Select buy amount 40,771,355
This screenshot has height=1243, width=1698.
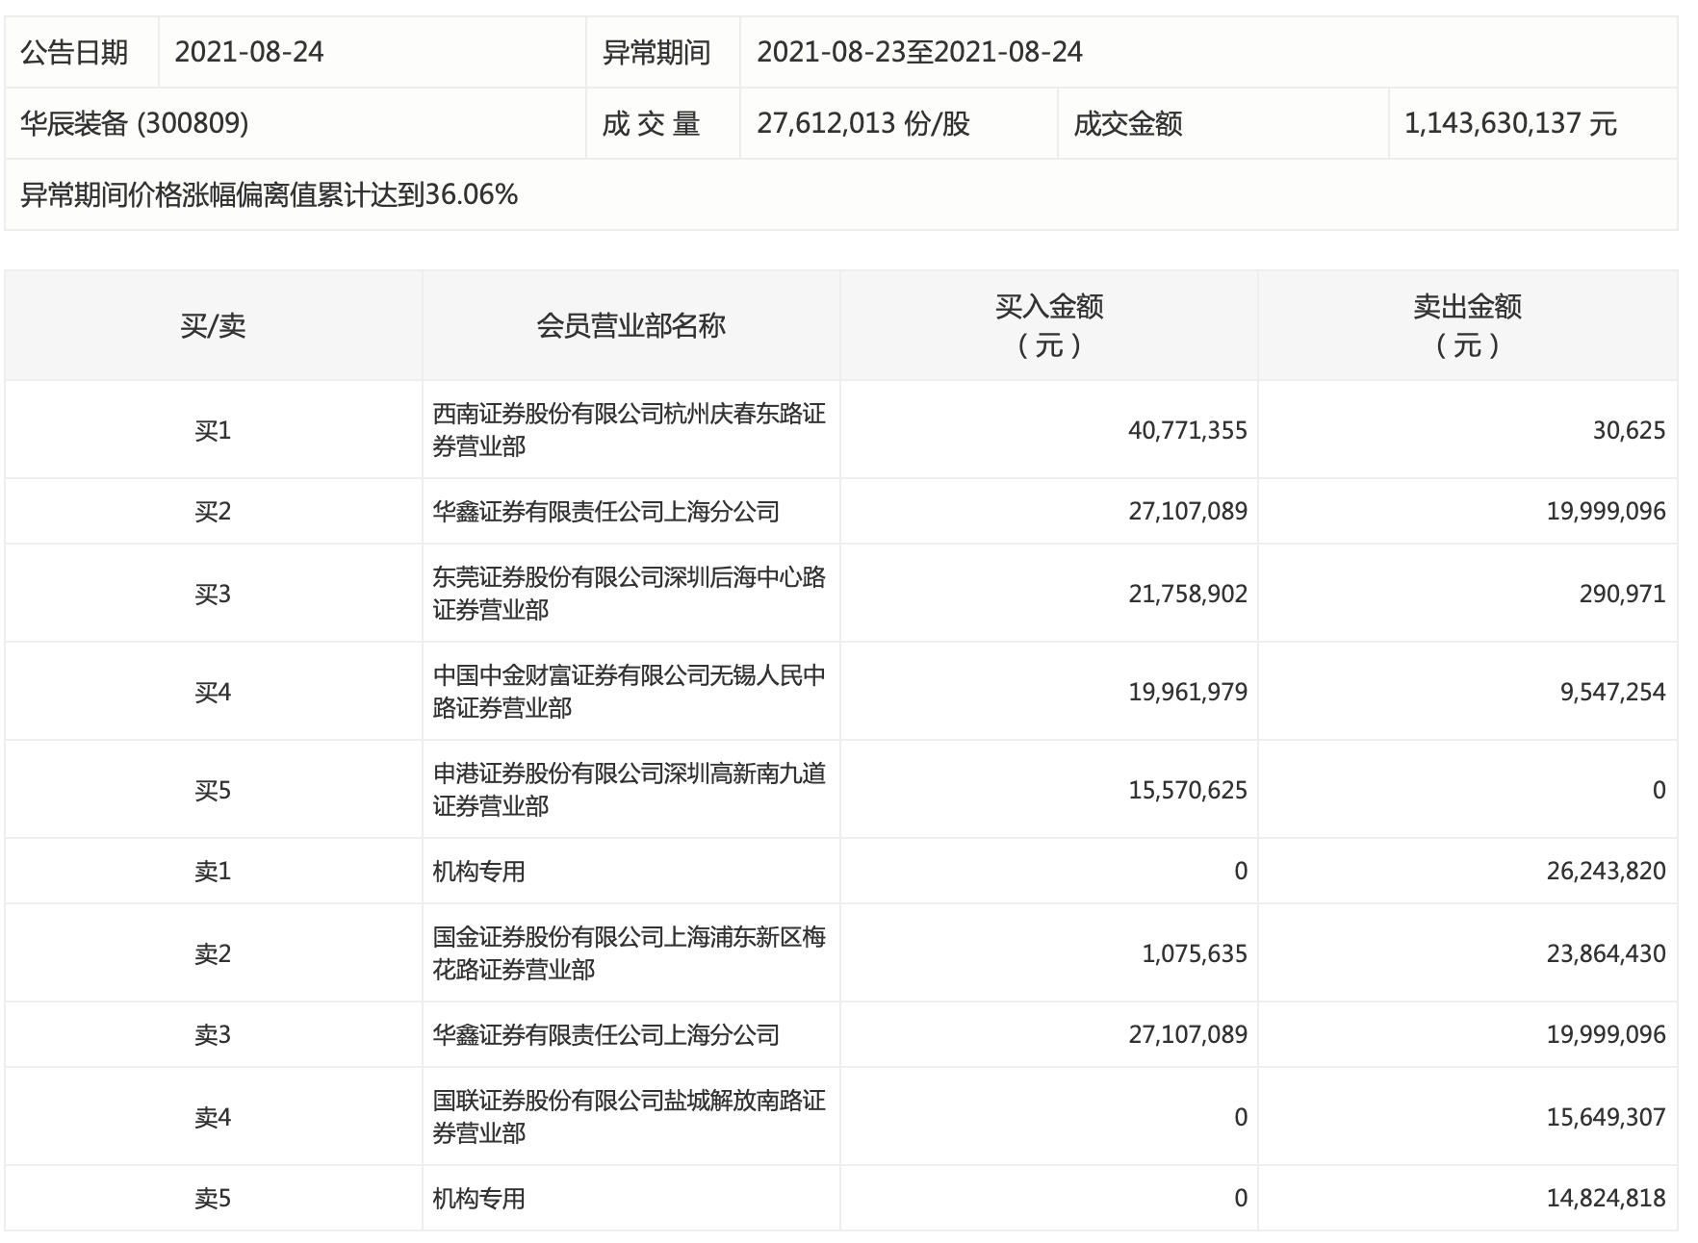point(1188,430)
